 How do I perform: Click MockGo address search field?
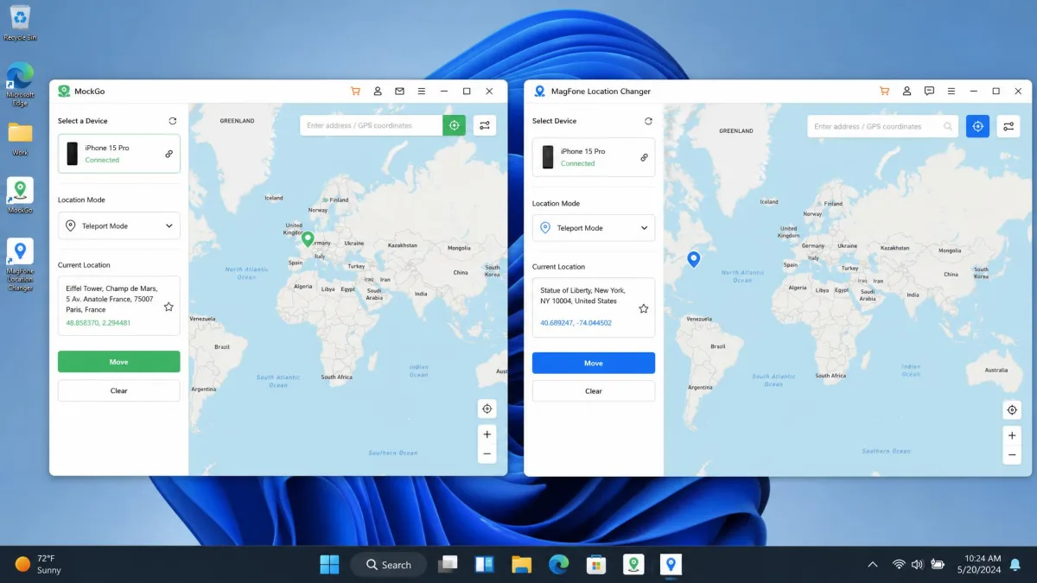point(372,125)
